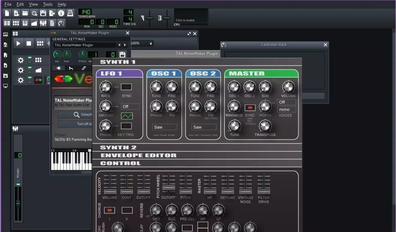Image resolution: width=396 pixels, height=232 pixels.
Task: Export the project using the export icon
Action: [52, 13]
